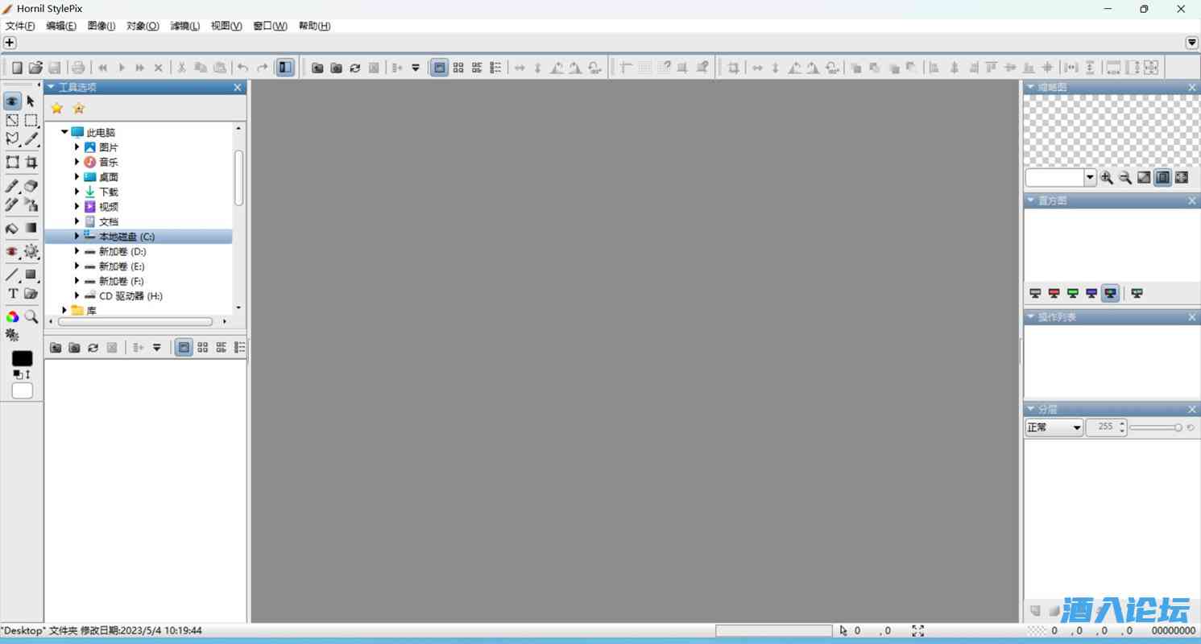Click the Open File folder icon

click(35, 68)
